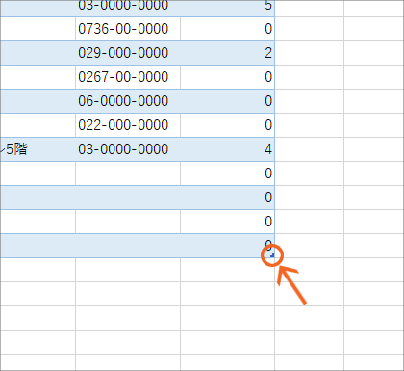404x371 pixels.
Task: Select the 06-0000-0000 phone number cell
Action: [x=128, y=101]
